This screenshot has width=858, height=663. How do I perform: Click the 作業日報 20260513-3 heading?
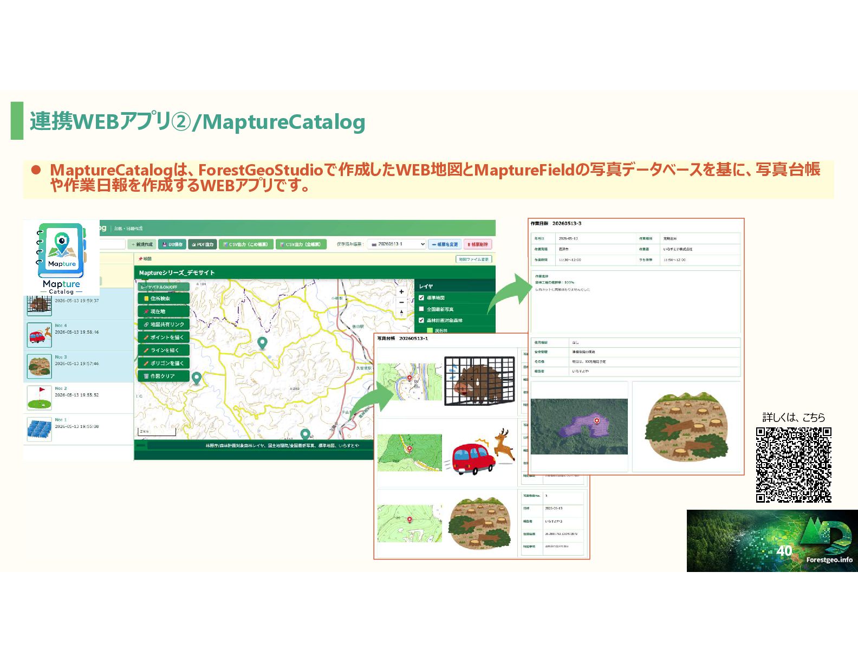(x=556, y=223)
